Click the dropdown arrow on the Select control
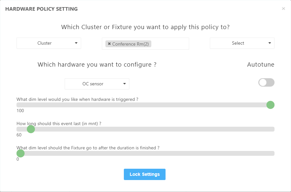The image size is (291, 192). 269,43
